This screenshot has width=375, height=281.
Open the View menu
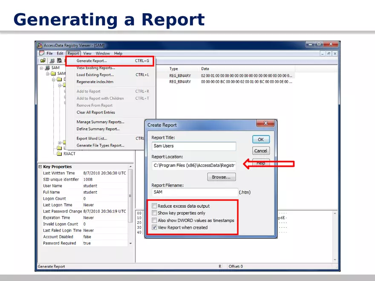(87, 53)
